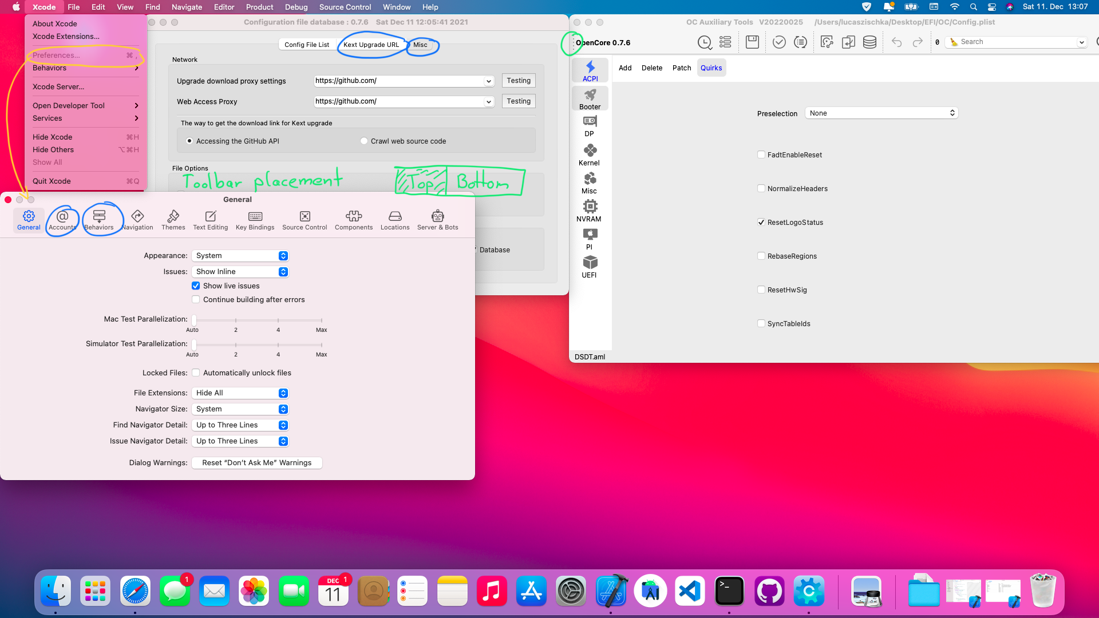This screenshot has height=618, width=1099.
Task: Open the Issues dropdown showing Show Inline
Action: [240, 272]
